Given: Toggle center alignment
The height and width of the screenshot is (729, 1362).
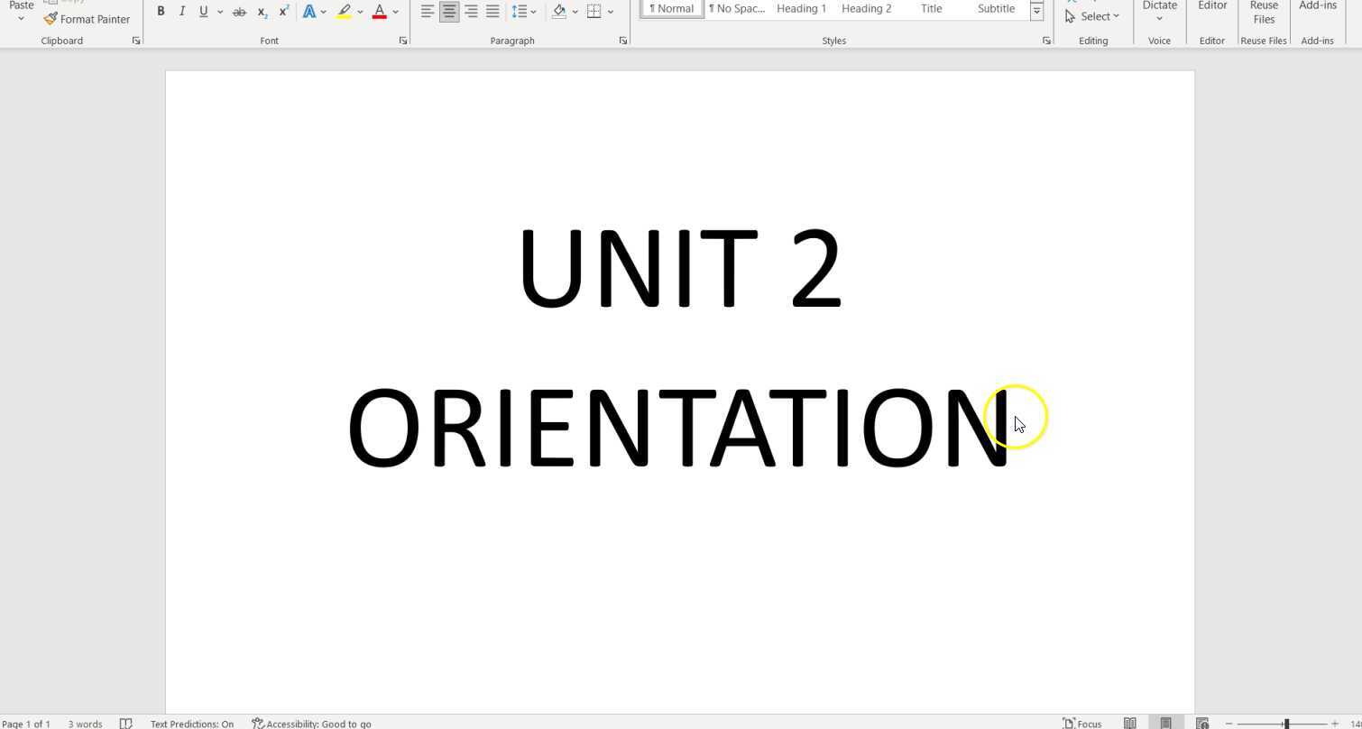Looking at the screenshot, I should tap(449, 12).
